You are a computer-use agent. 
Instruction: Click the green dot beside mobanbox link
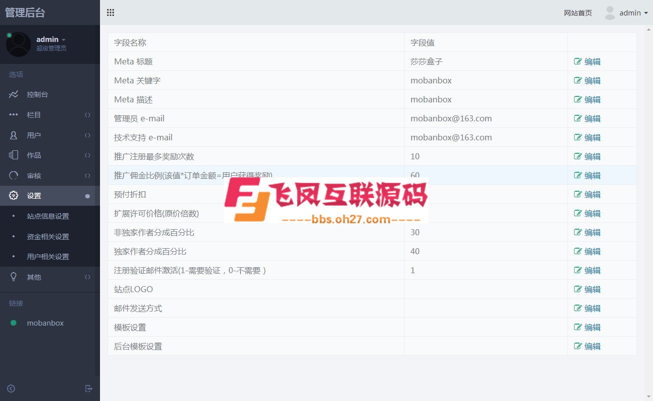13,323
